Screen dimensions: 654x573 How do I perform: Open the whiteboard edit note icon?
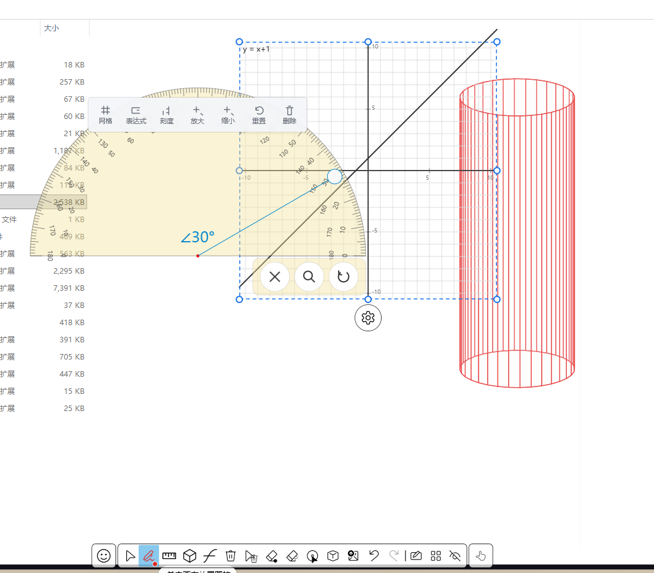[x=416, y=555]
